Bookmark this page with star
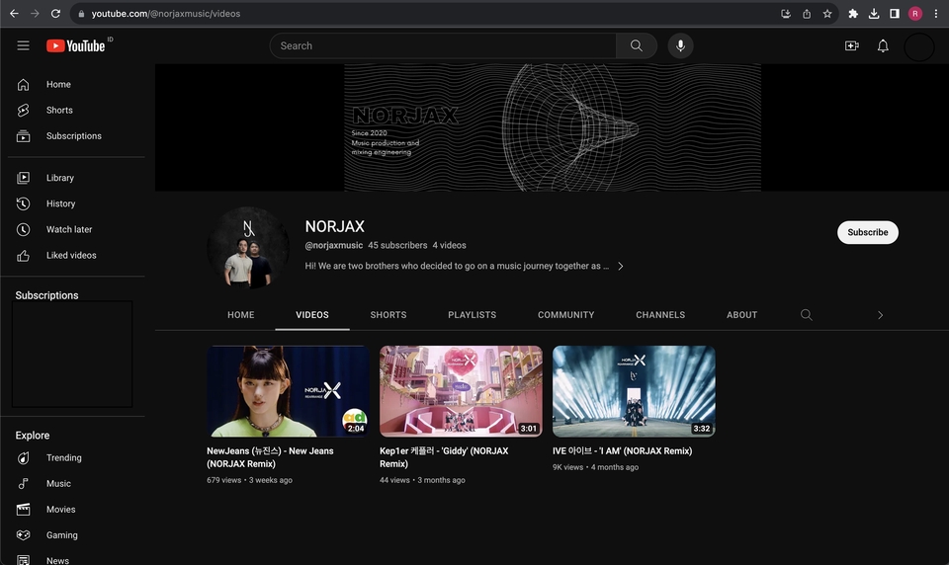 tap(827, 13)
